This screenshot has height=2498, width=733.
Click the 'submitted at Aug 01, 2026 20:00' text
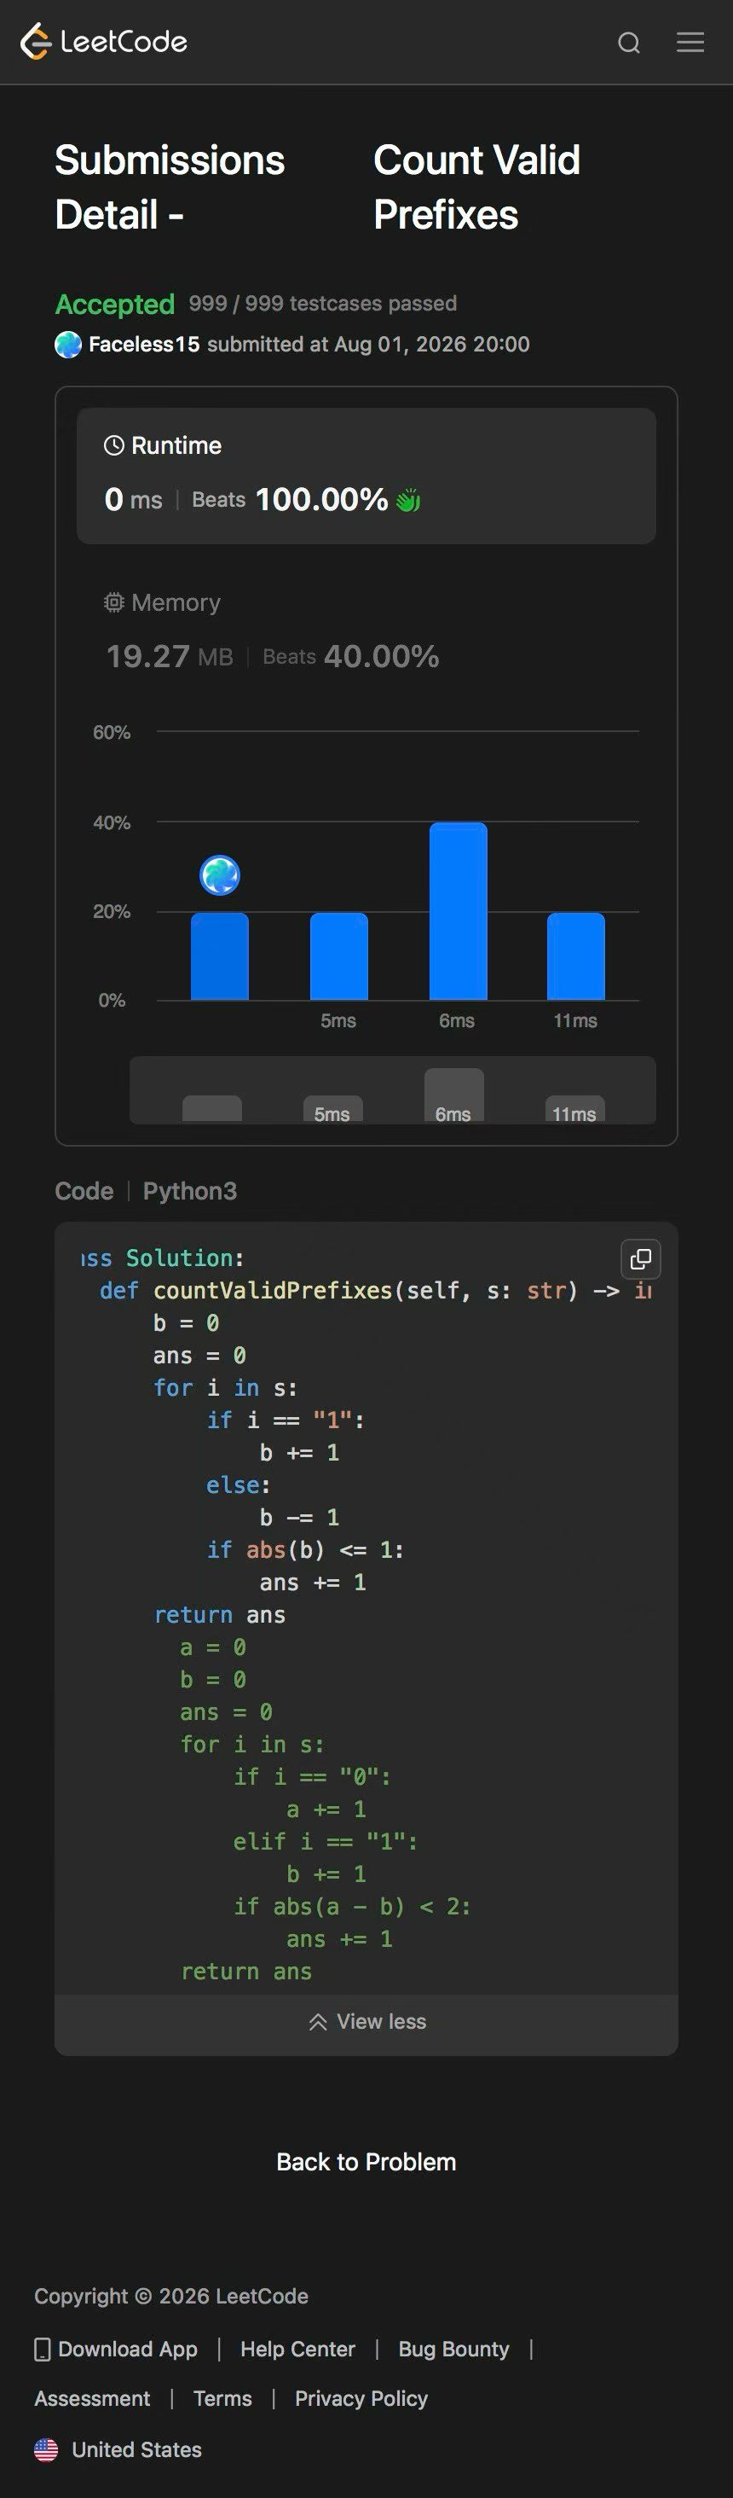(368, 345)
